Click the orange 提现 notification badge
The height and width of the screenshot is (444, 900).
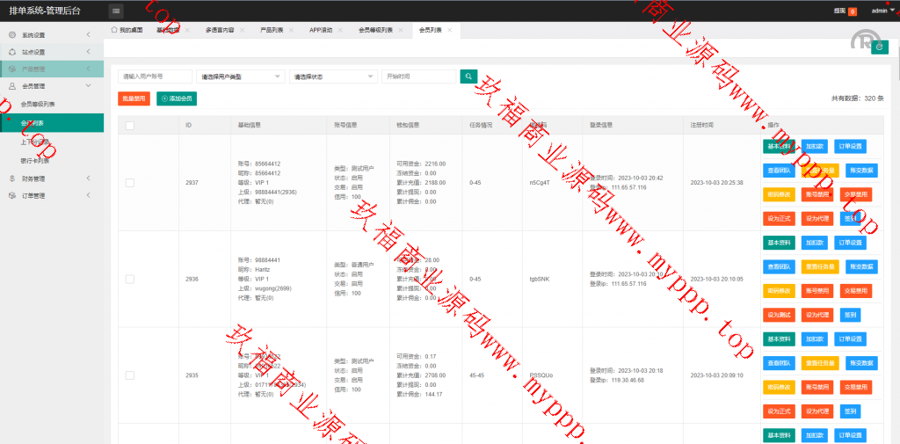[852, 11]
